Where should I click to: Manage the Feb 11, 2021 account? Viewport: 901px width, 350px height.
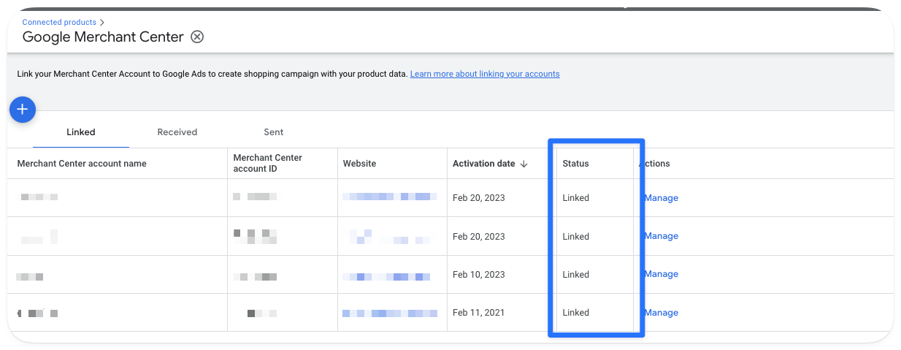(x=661, y=313)
